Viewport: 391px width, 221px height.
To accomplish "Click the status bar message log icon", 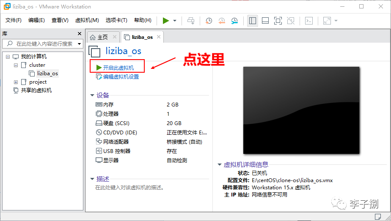I will click(377, 216).
